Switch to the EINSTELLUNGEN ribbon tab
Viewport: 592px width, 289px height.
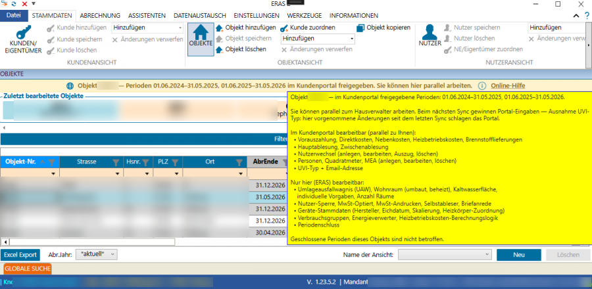(257, 16)
